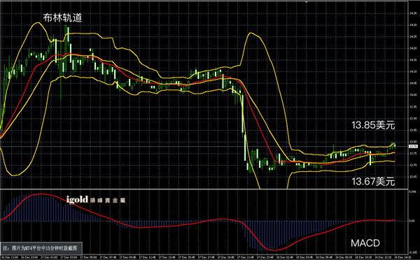Click the 14.00 level on price scale
The image size is (420, 260).
(413, 95)
